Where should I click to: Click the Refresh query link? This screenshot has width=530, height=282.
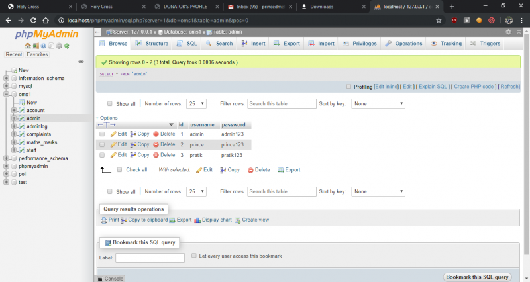[509, 87]
